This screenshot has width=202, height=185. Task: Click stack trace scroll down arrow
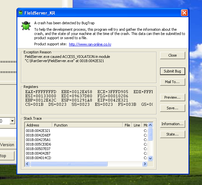(150, 158)
